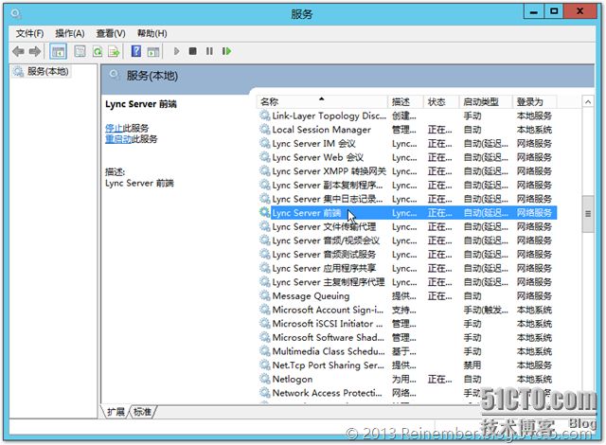This screenshot has width=606, height=445.
Task: Click the 停止 link to stop the service
Action: coord(114,128)
